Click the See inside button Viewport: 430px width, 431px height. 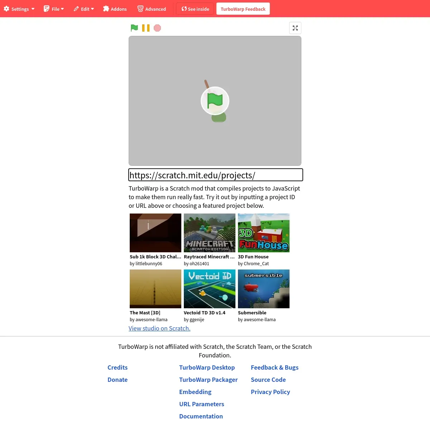(x=195, y=9)
